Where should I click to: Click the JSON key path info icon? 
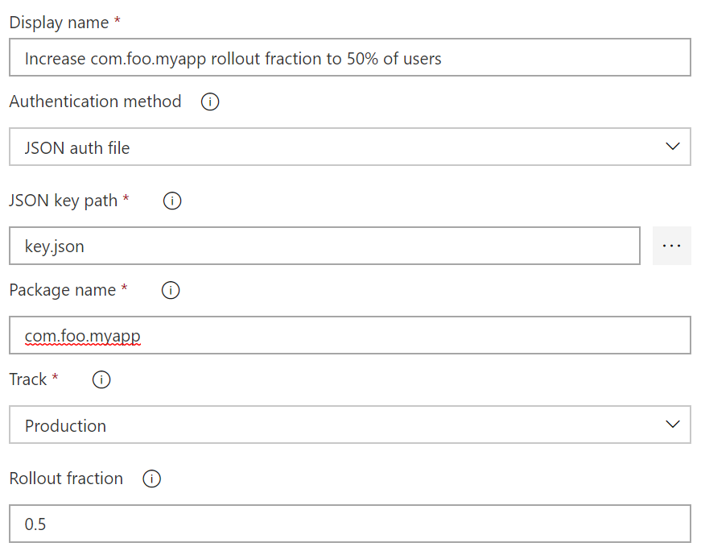(x=172, y=201)
